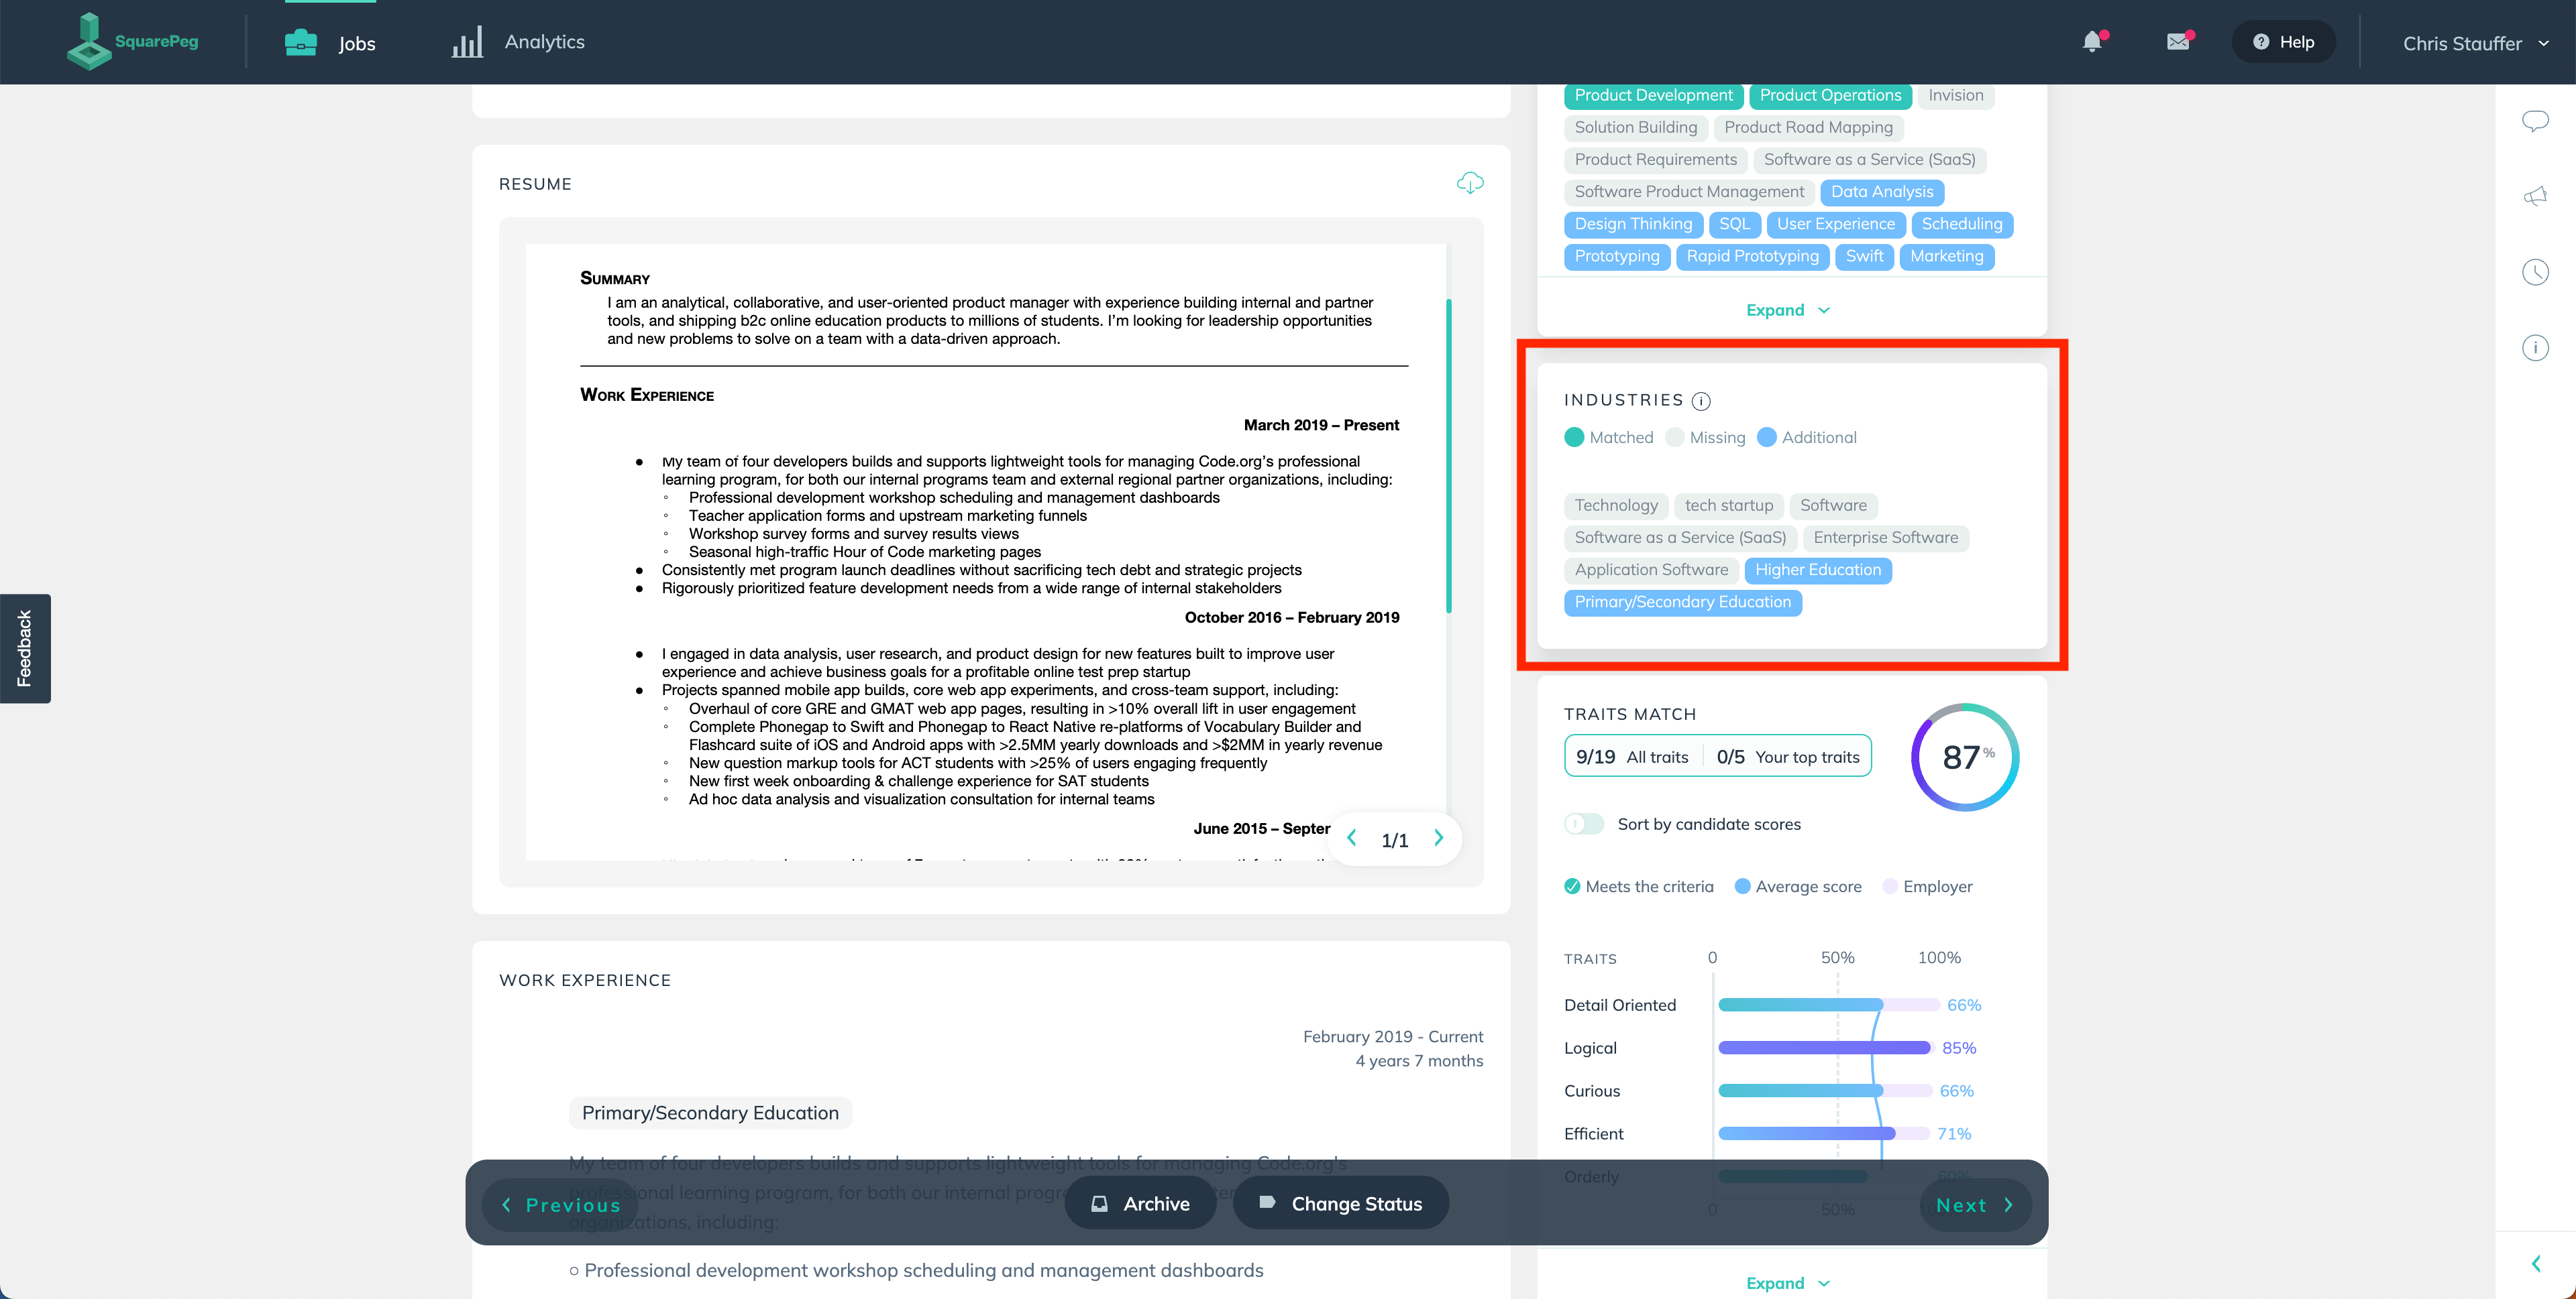The height and width of the screenshot is (1299, 2576).
Task: Select the Enterprise Software tag
Action: pos(1886,538)
